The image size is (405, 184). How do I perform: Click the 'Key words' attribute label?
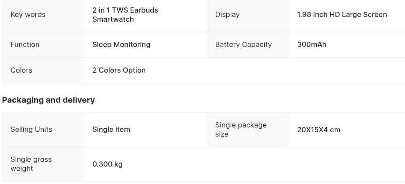click(28, 14)
